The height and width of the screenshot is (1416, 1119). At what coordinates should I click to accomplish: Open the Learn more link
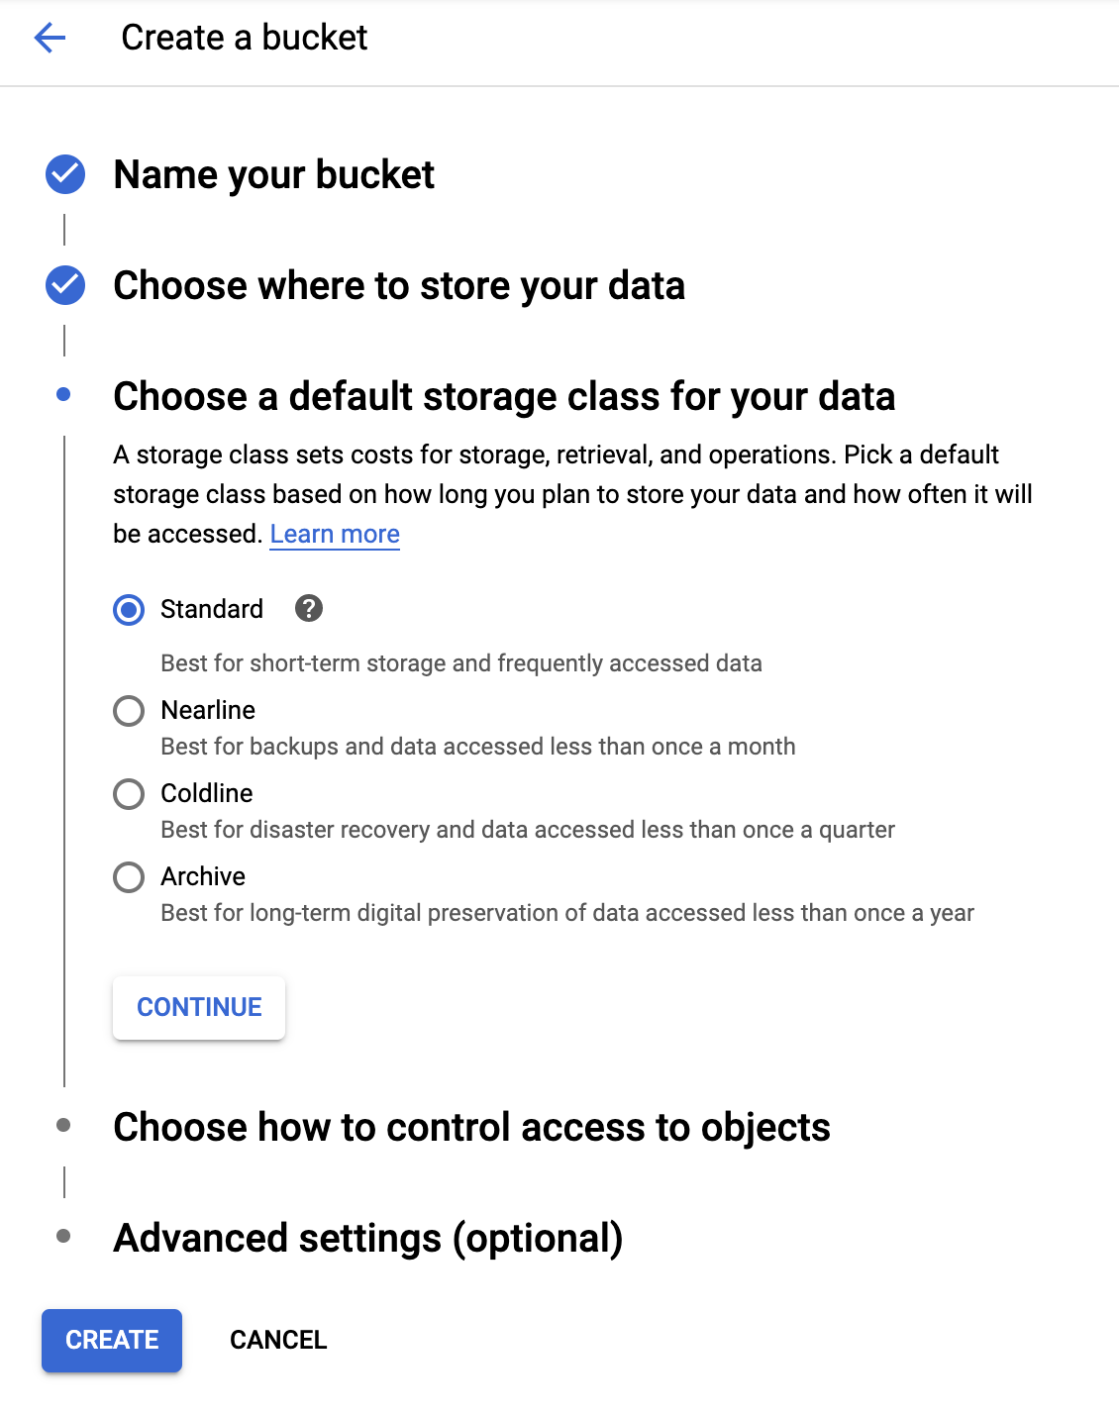pos(335,535)
